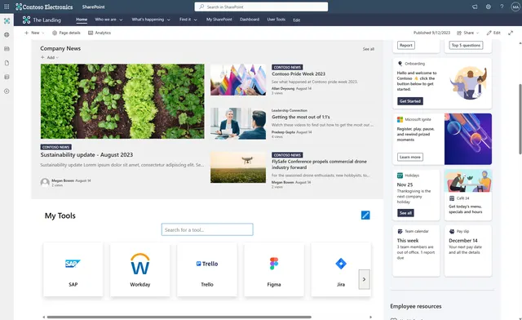
Task: Expand the New dropdown
Action: (34, 33)
